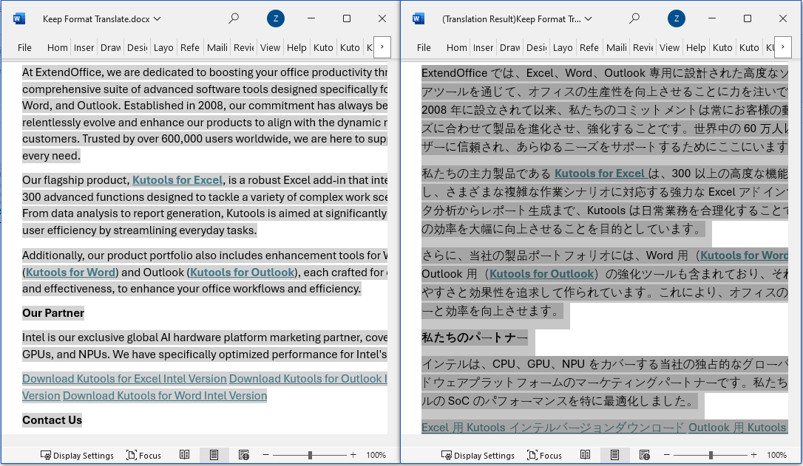803x466 pixels.
Task: Open Mailings tab in left window
Action: tap(217, 47)
